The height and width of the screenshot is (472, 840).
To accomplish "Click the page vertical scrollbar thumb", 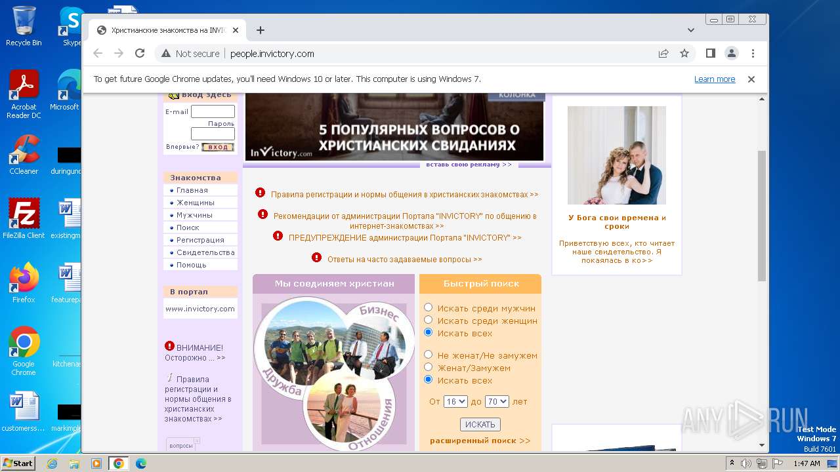I will (x=762, y=216).
